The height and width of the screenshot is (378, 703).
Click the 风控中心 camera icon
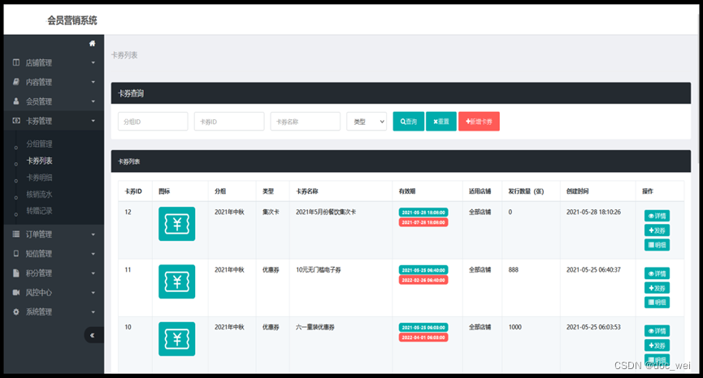pos(16,293)
